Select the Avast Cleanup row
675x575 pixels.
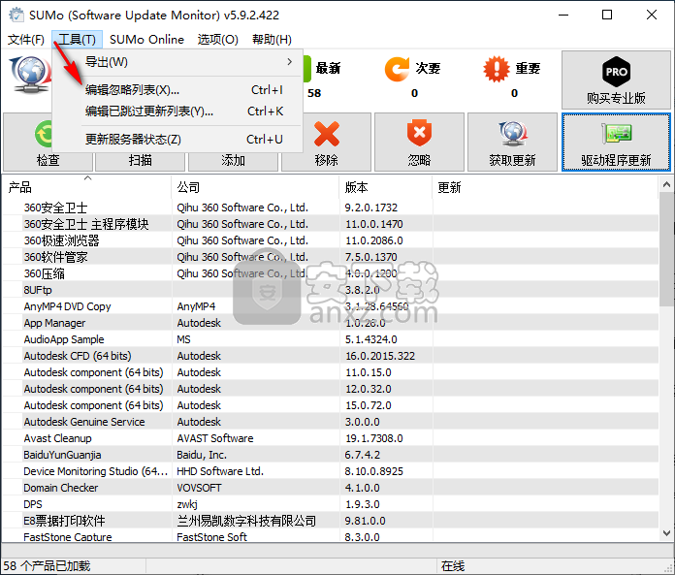[331, 438]
